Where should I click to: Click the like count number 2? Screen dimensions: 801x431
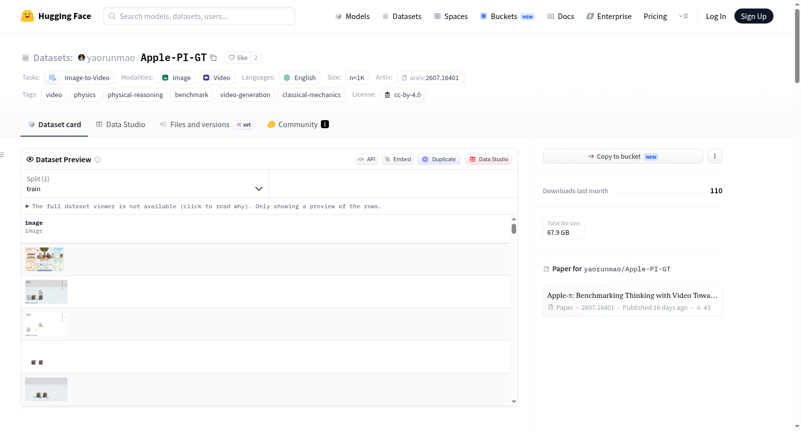(256, 58)
